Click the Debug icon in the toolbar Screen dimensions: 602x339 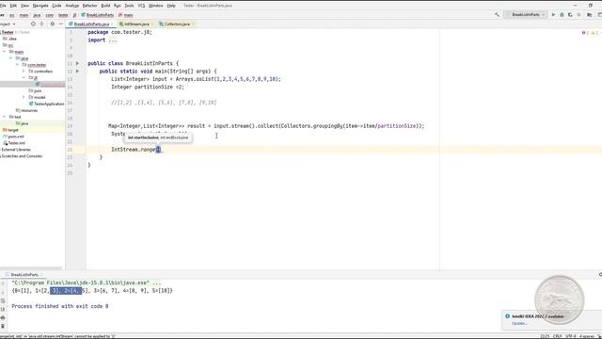[562, 15]
